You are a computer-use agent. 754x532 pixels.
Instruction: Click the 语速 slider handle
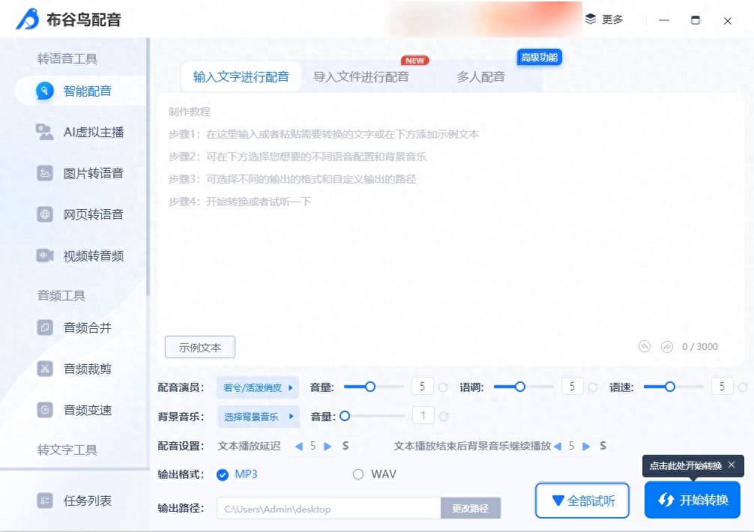670,387
